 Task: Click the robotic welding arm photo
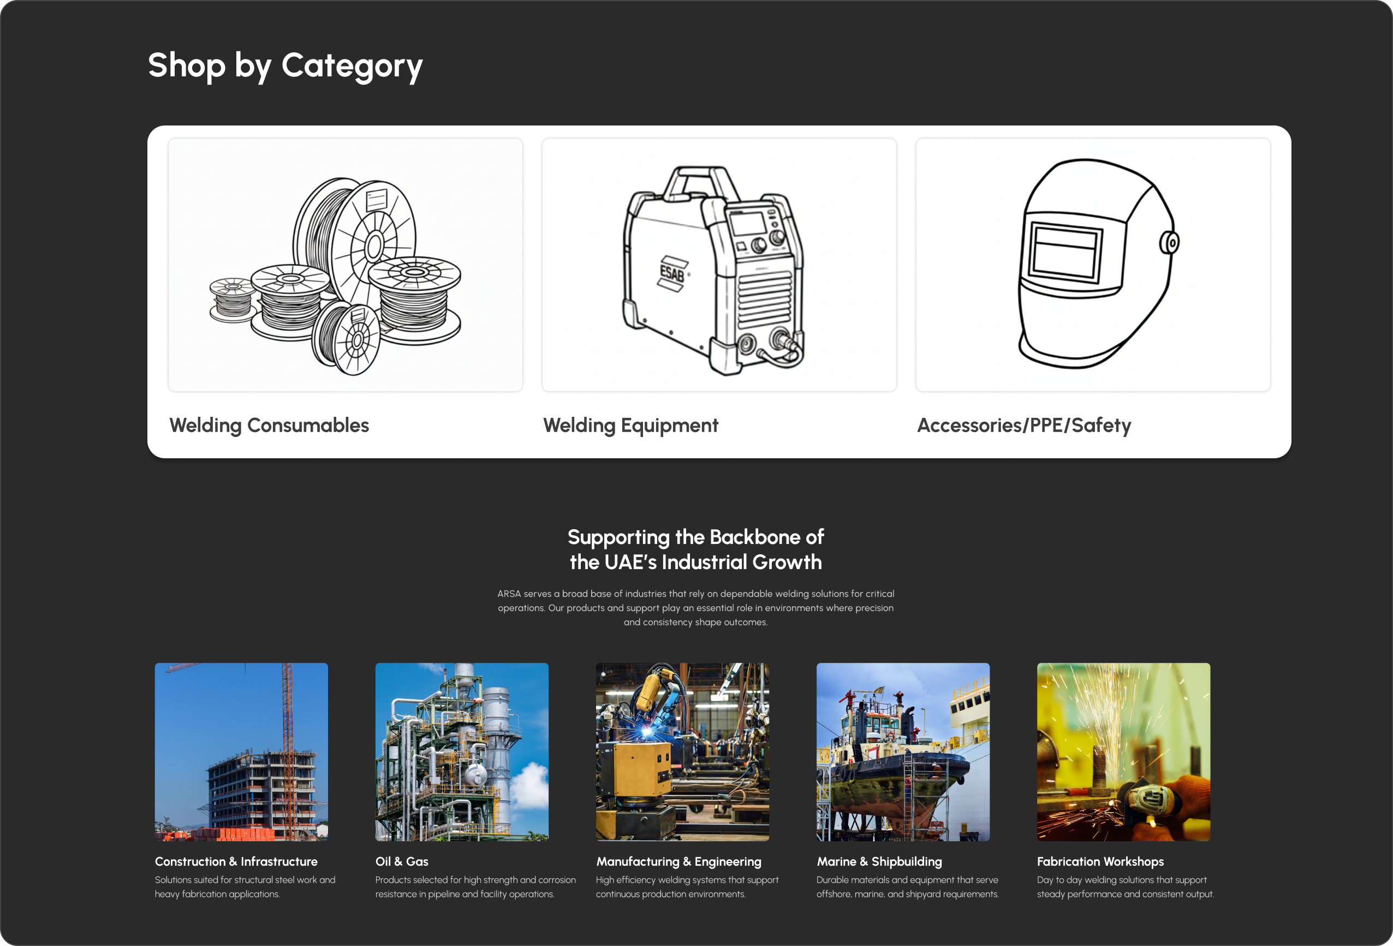[682, 751]
